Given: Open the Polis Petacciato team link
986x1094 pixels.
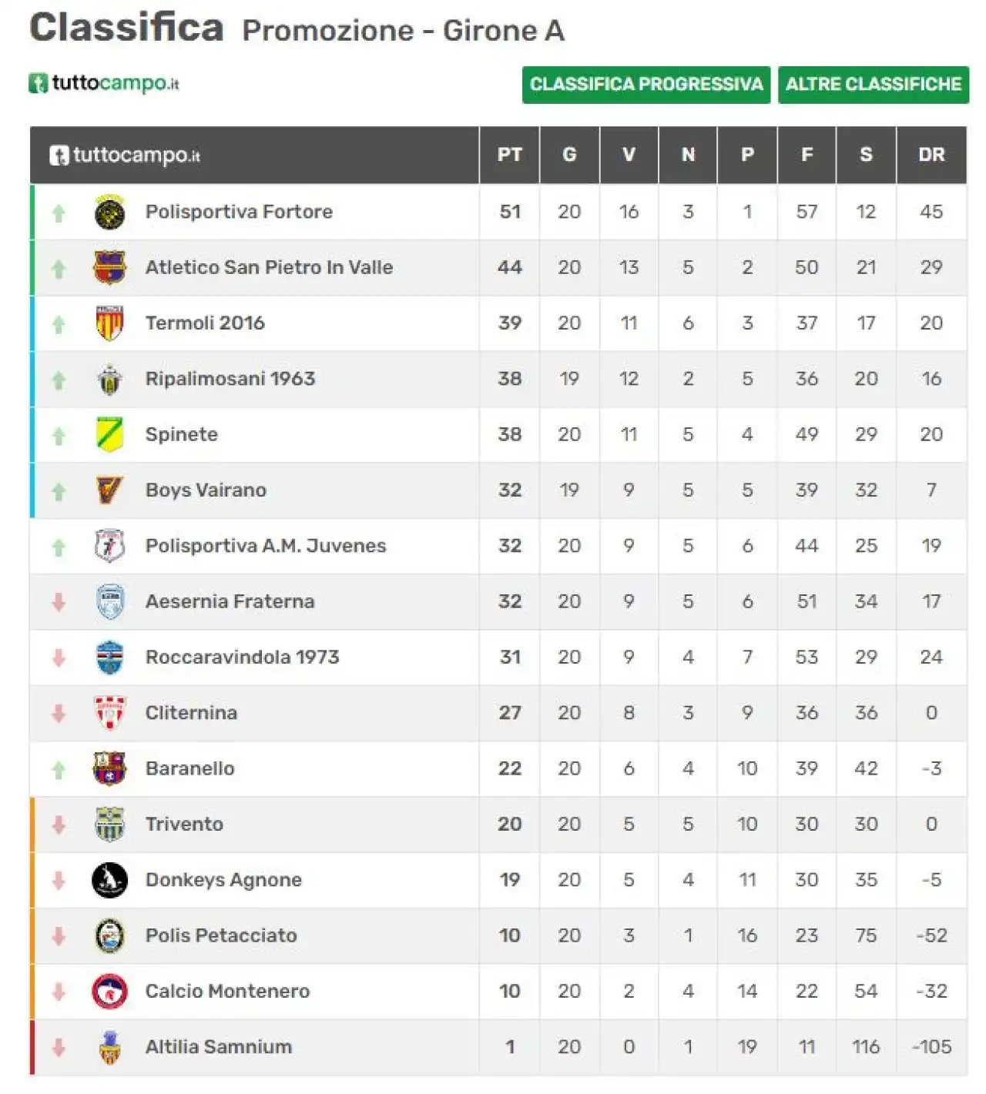Looking at the screenshot, I should click(221, 935).
